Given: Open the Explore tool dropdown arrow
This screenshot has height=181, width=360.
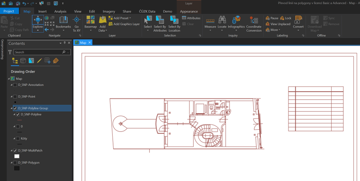Looking at the screenshot, I should tap(38, 30).
